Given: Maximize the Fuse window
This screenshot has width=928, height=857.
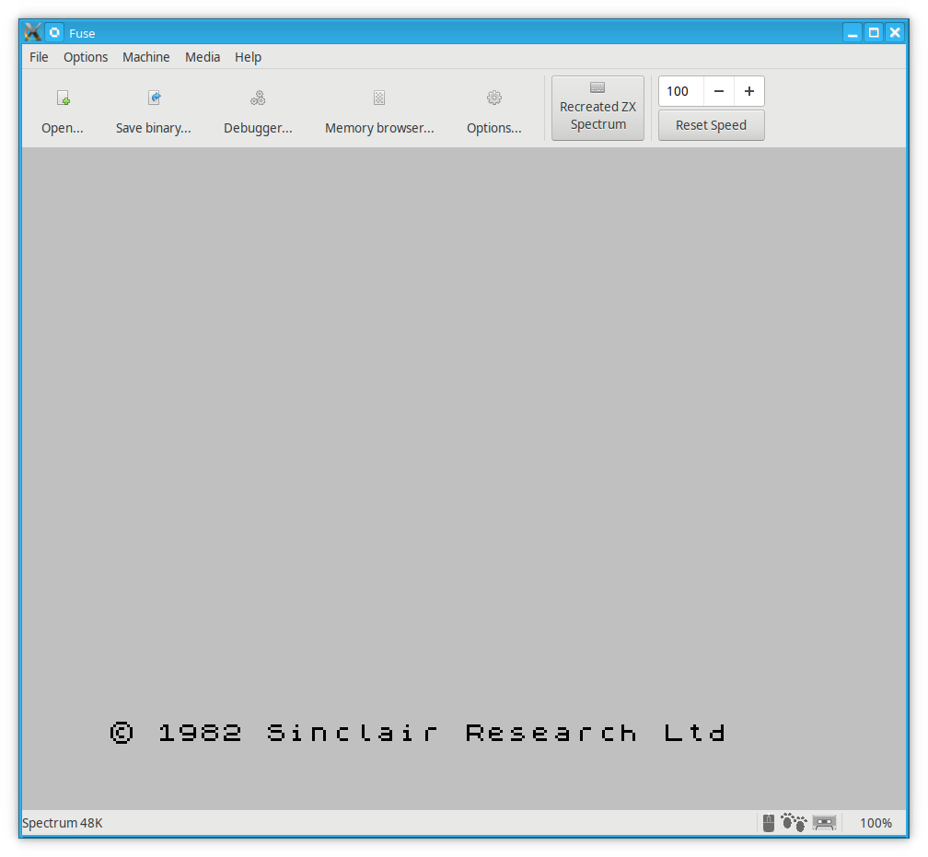Looking at the screenshot, I should 874,32.
